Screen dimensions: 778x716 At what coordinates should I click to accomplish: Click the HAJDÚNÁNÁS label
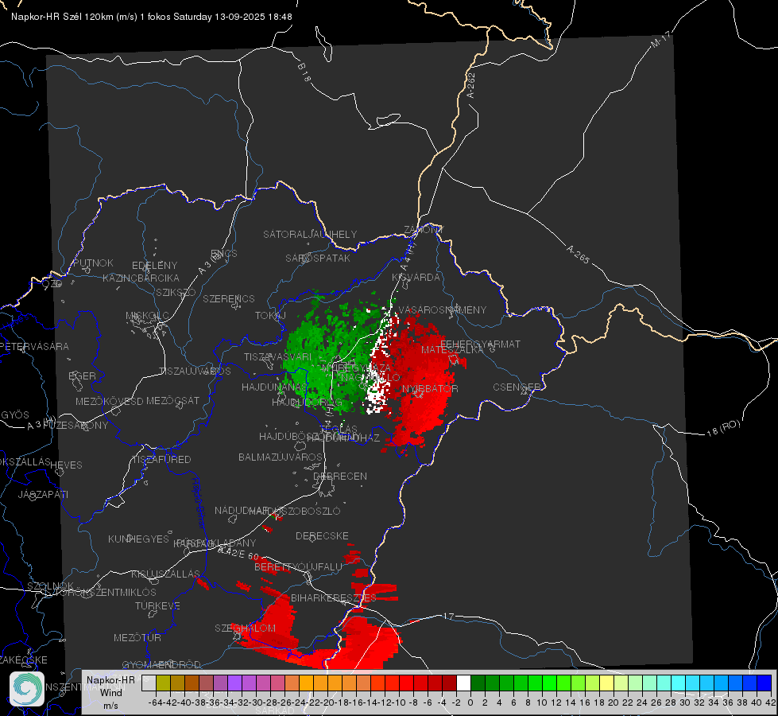[x=274, y=387]
